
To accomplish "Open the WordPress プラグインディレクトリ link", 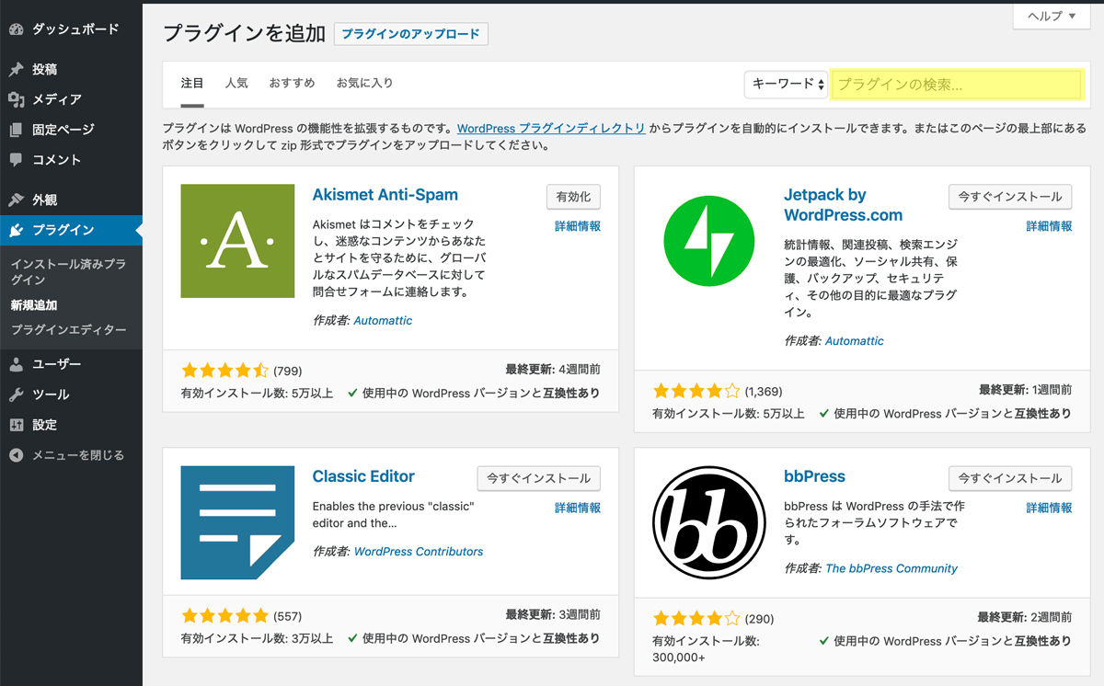I will click(x=551, y=129).
